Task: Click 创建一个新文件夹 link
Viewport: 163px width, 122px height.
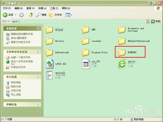Action: (21, 57)
